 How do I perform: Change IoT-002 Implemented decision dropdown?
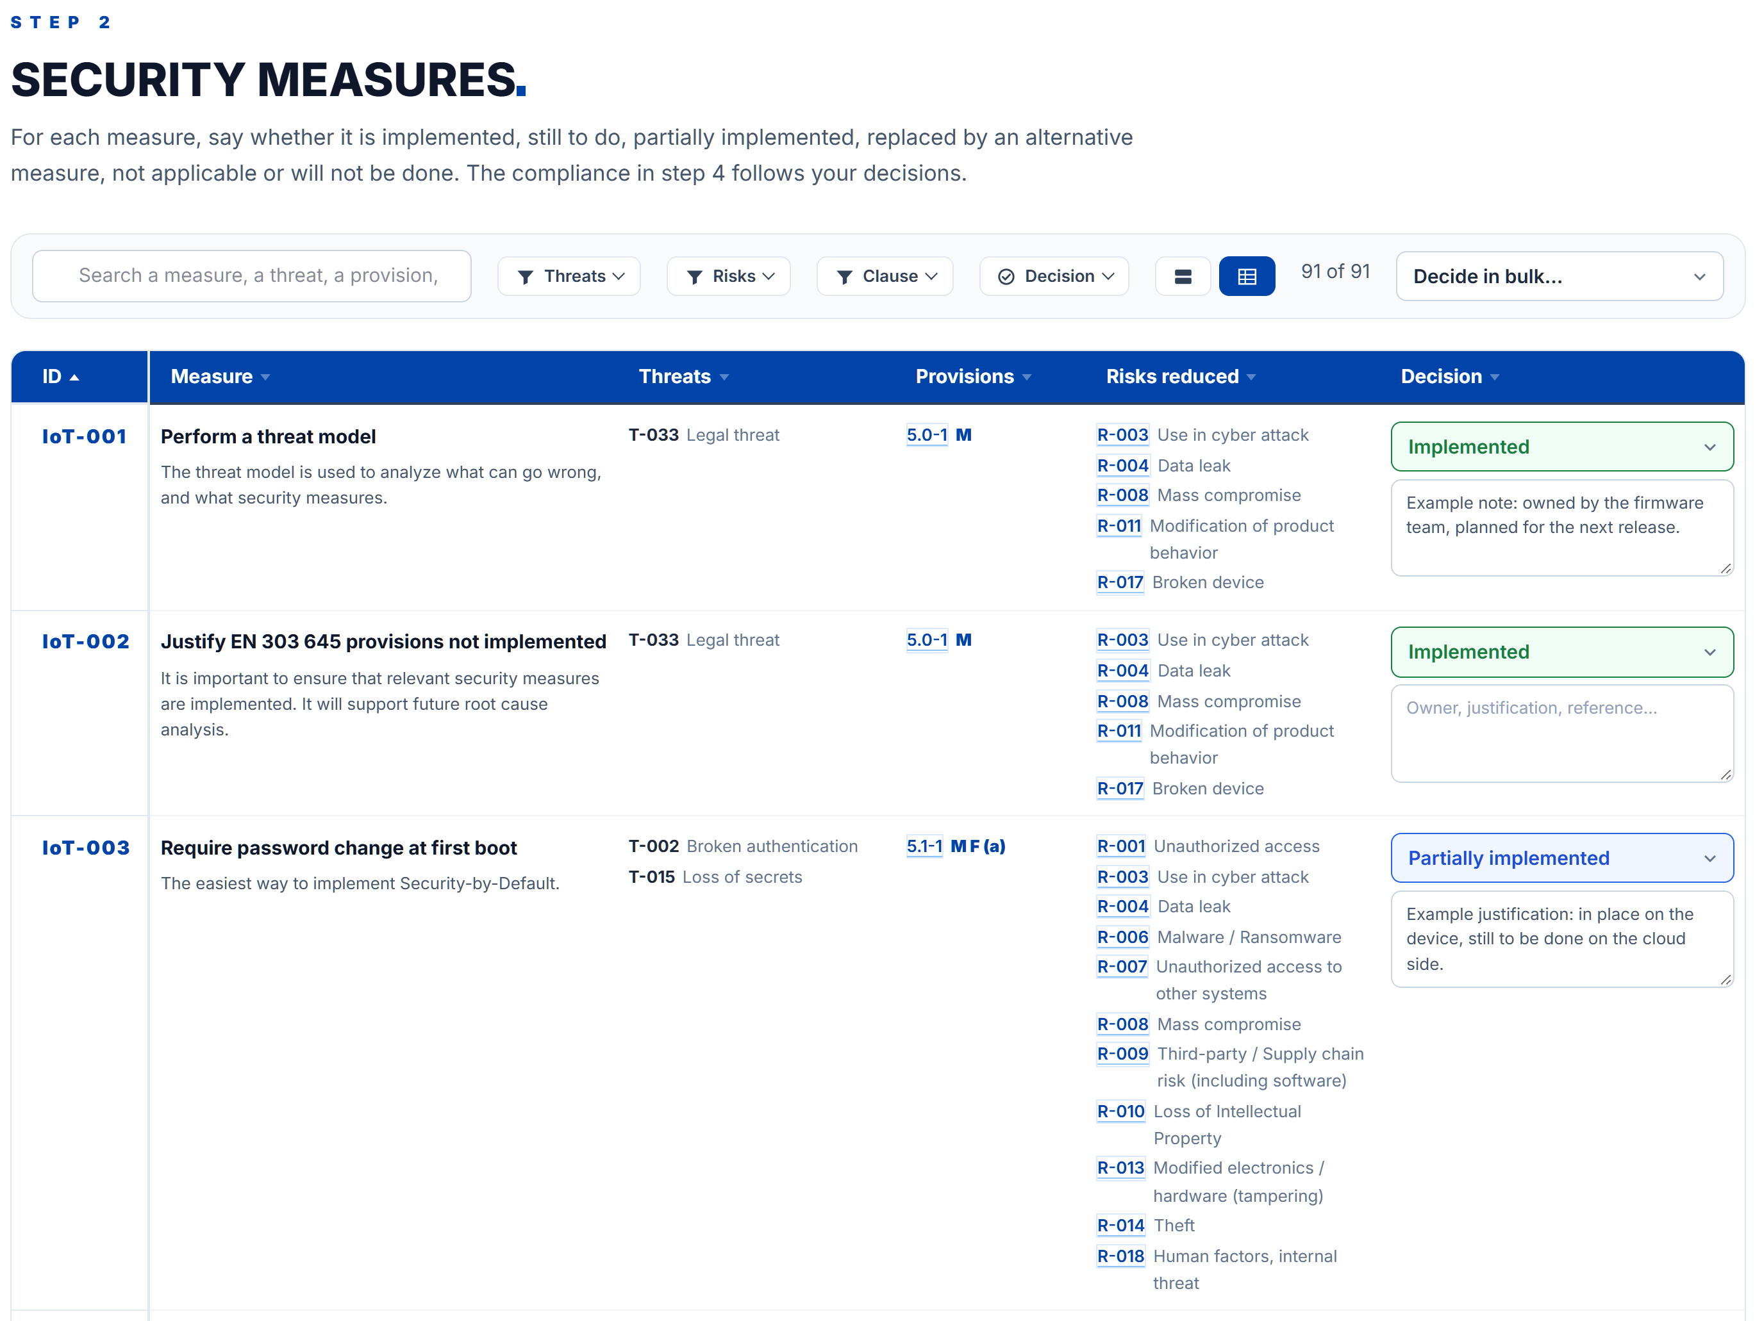(x=1561, y=652)
